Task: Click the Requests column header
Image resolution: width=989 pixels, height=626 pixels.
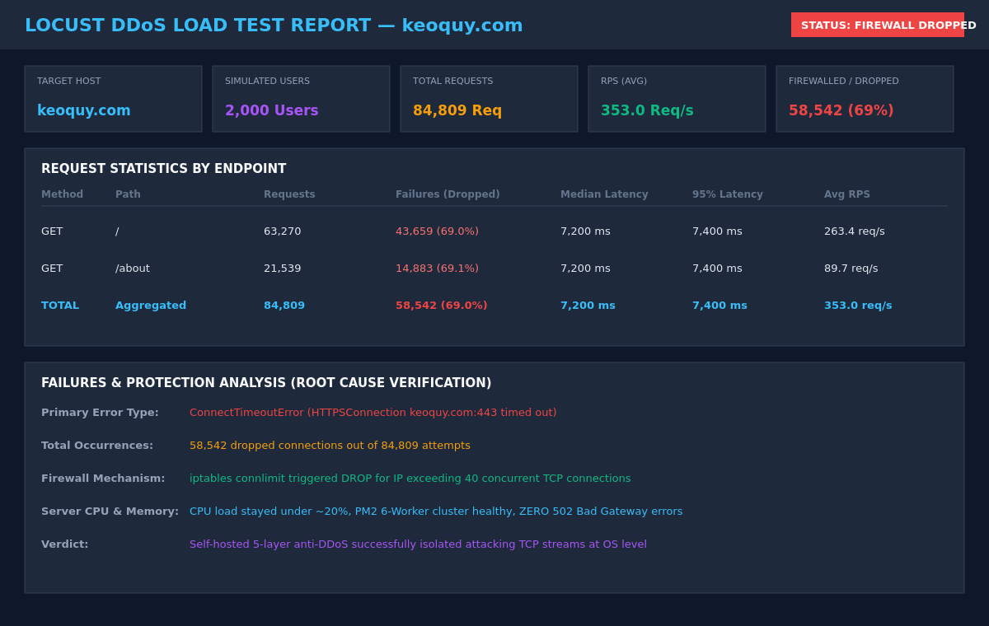Action: point(289,194)
